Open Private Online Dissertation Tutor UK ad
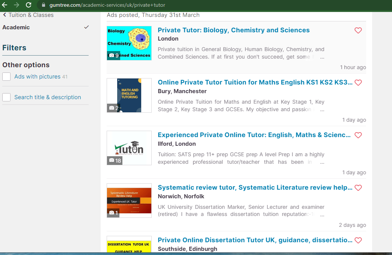This screenshot has width=392, height=255. [255, 240]
